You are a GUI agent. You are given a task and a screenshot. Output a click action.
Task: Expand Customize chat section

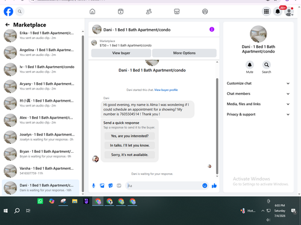pyautogui.click(x=258, y=84)
